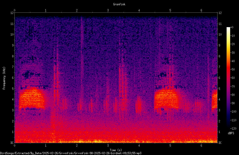
Task: Click the 'Frequency (kHz)' axis label
Action: [4, 78]
